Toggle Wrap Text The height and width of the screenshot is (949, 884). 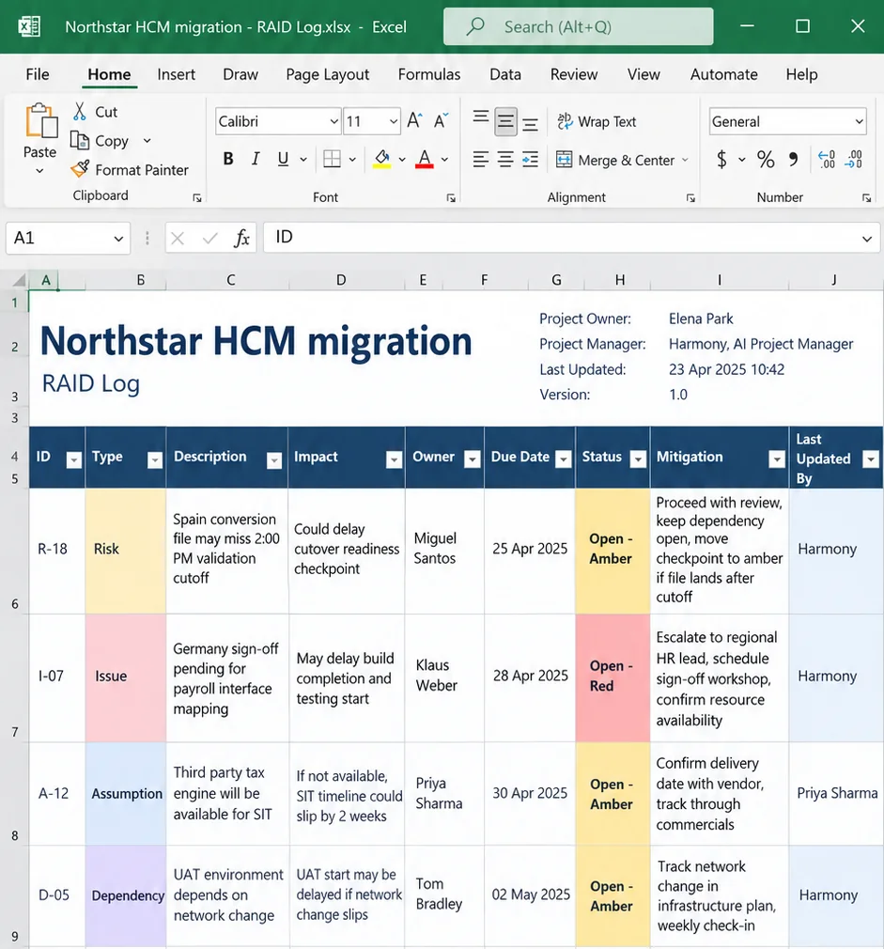(x=597, y=121)
